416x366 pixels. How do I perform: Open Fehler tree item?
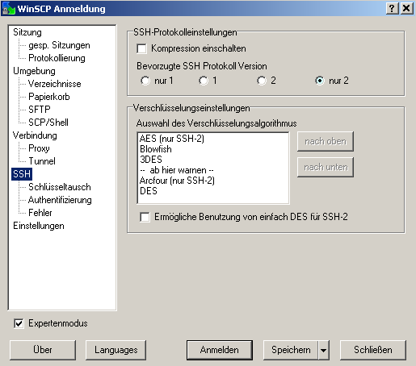[40, 213]
